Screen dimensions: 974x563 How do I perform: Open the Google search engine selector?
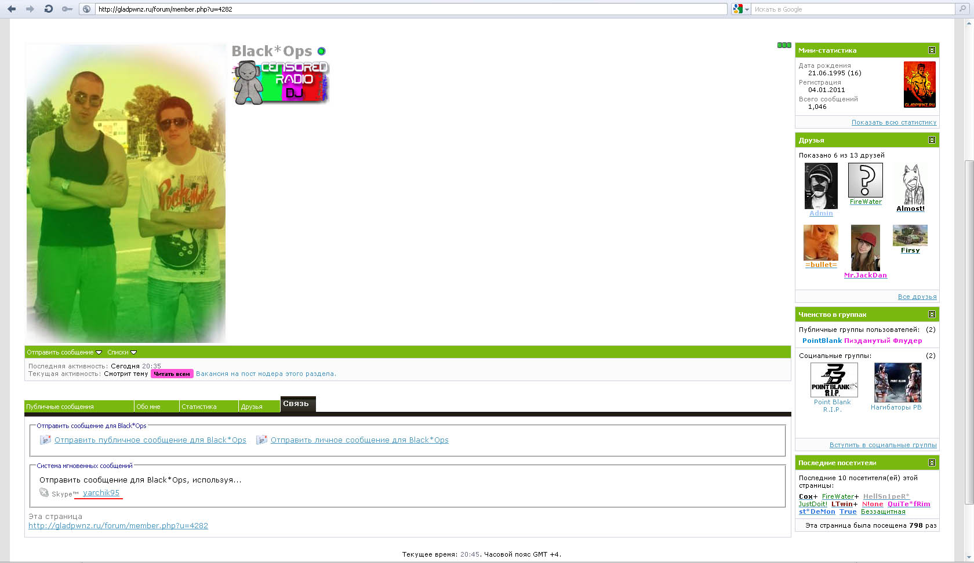click(x=741, y=9)
